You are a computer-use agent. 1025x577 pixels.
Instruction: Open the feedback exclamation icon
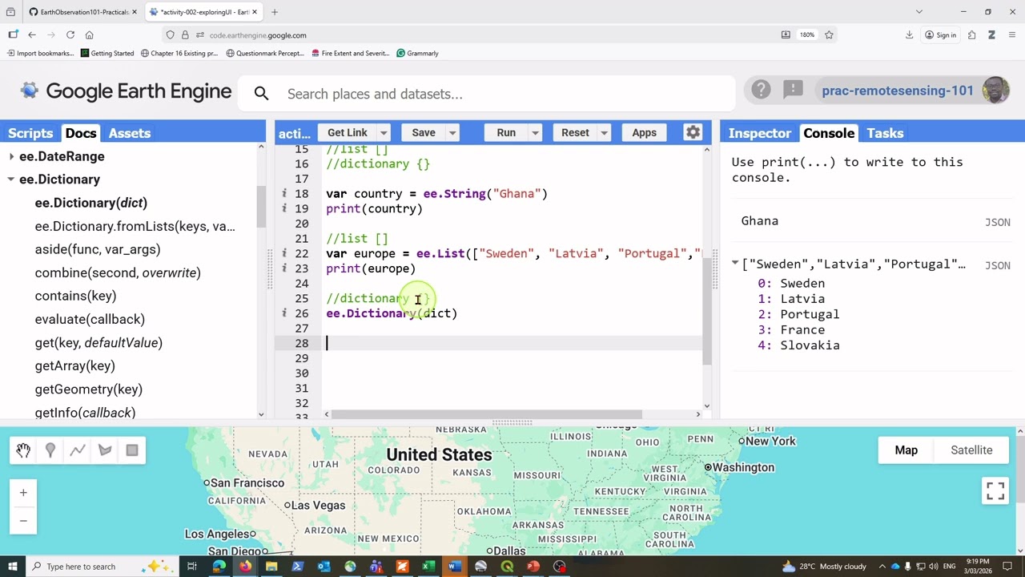tap(793, 90)
